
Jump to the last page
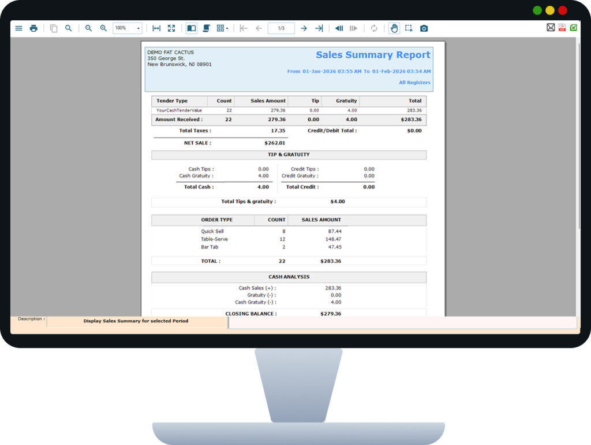[x=319, y=28]
